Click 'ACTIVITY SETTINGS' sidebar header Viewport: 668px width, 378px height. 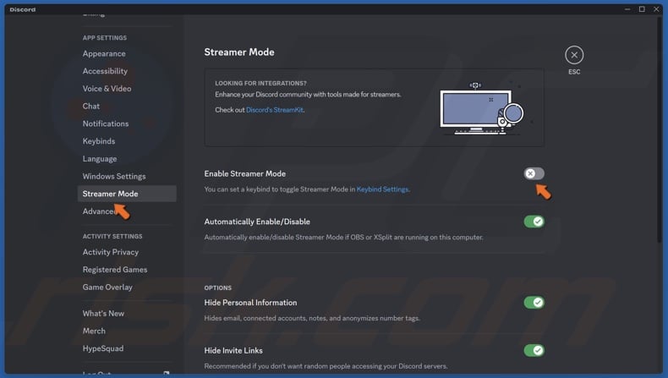point(112,236)
